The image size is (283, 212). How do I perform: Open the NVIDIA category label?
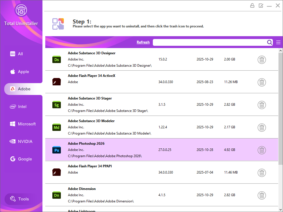[25, 142]
